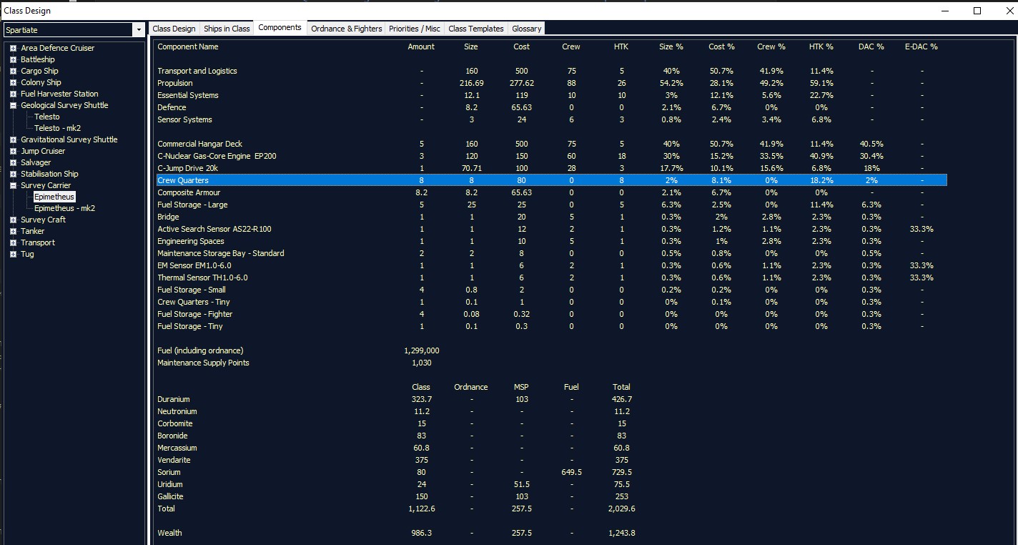Expand the Battleship tree node
This screenshot has width=1018, height=545.
click(x=13, y=59)
